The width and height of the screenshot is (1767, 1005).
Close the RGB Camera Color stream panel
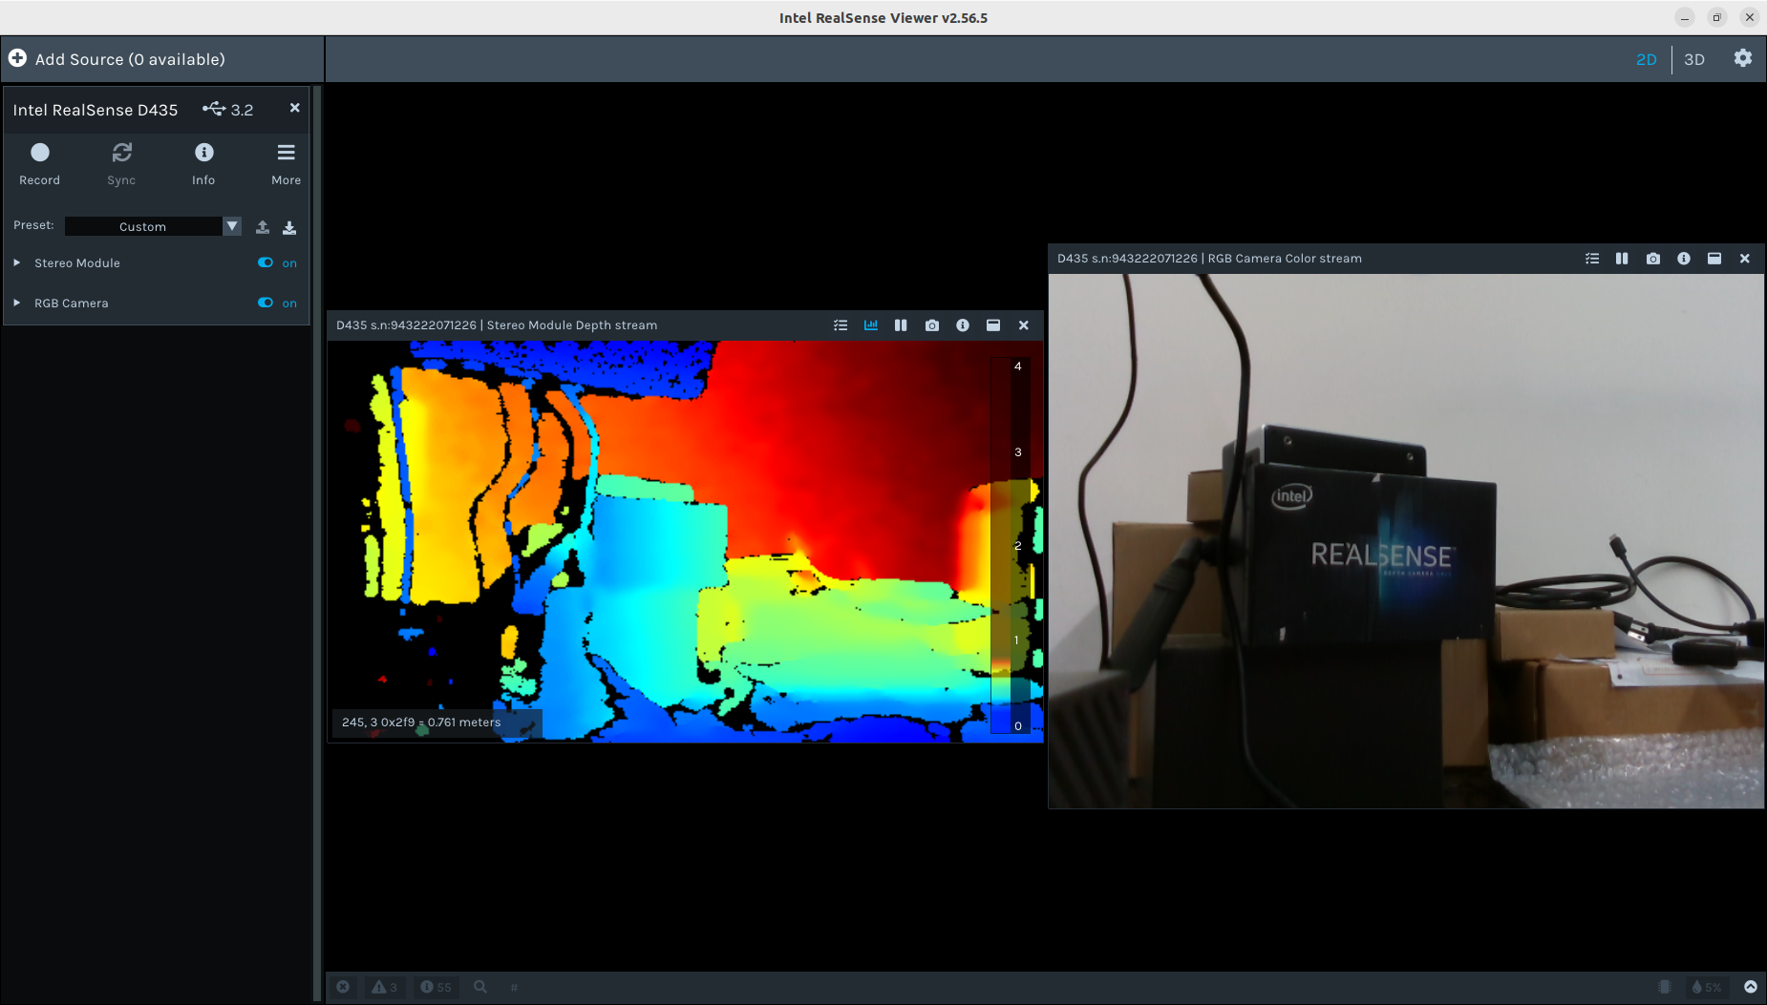point(1745,259)
